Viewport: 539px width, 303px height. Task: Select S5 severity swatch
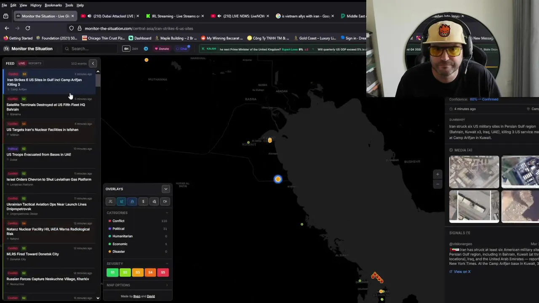point(163,272)
